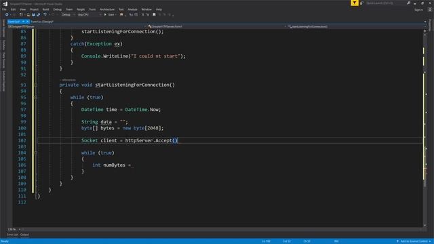Open the Architecture menu
Image resolution: width=434 pixels, height=244 pixels.
[107, 9]
